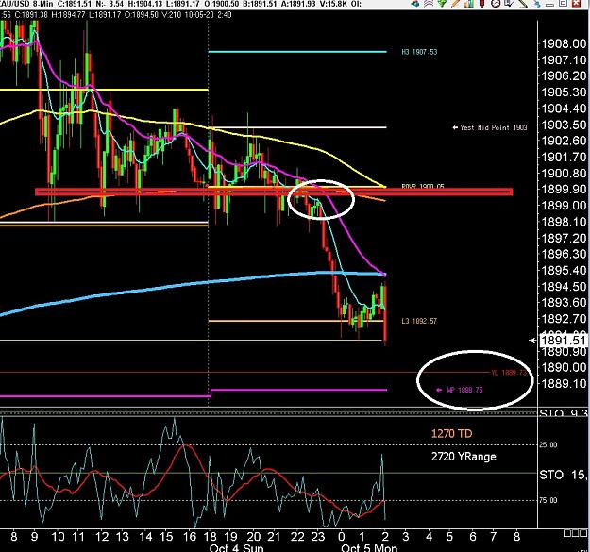Click the 1905.30 price axis label
This screenshot has width=590, height=552.
(564, 92)
